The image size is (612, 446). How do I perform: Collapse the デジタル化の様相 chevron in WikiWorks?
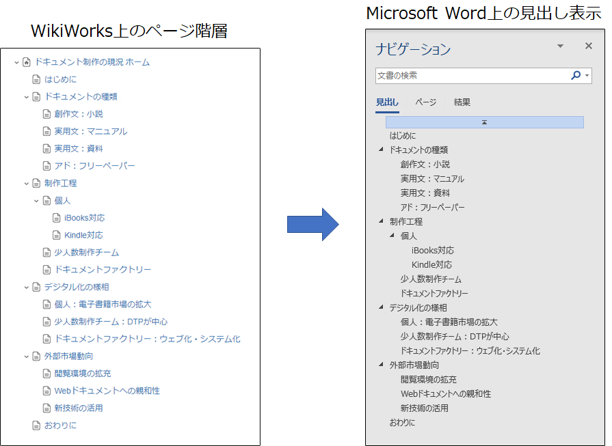coord(27,288)
